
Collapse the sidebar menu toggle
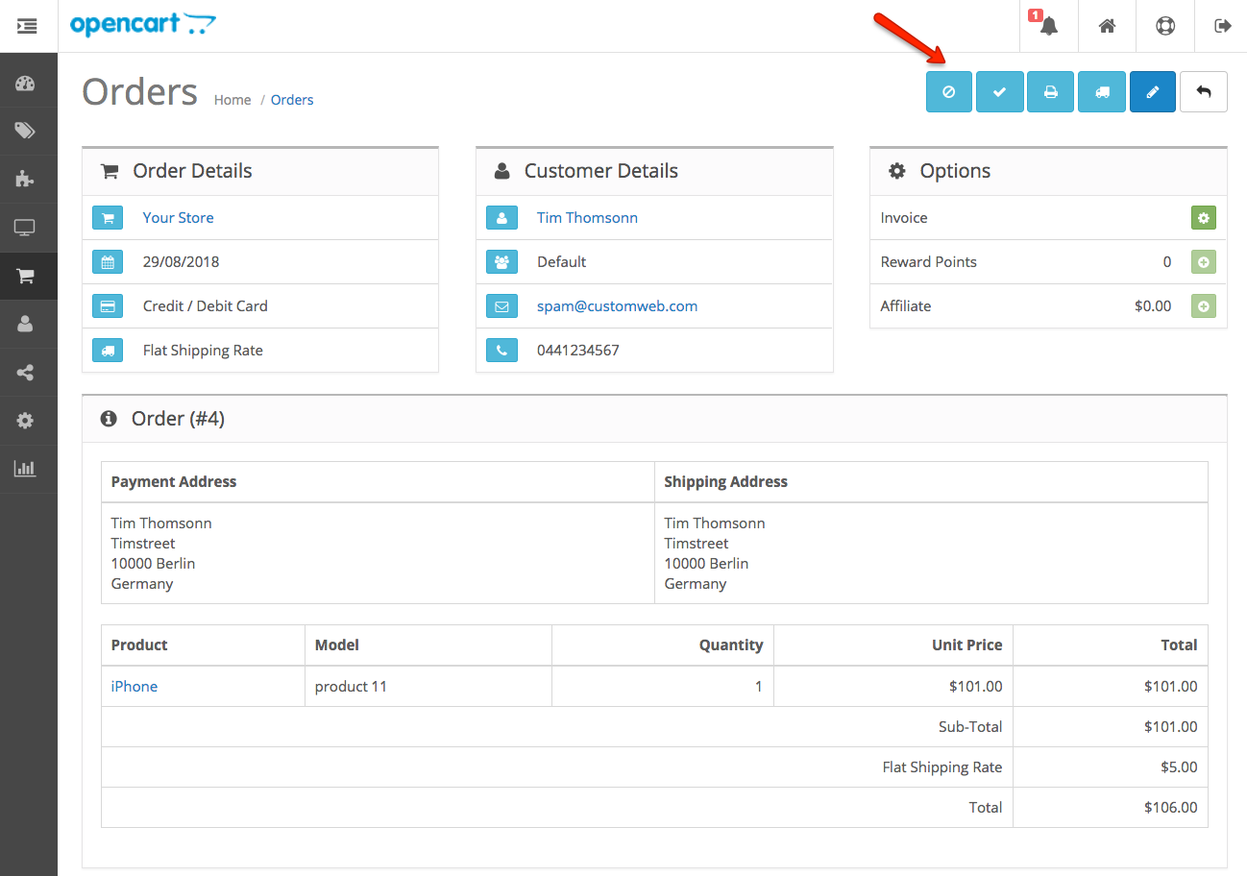point(27,26)
